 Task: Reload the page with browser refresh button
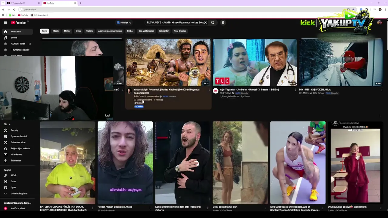tap(14, 9)
